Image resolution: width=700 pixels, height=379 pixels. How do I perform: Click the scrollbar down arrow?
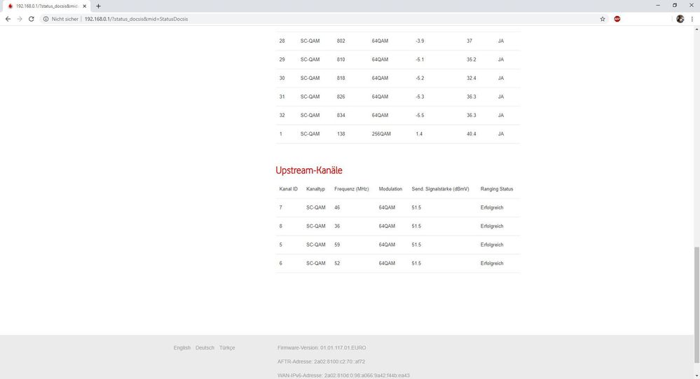pyautogui.click(x=696, y=375)
